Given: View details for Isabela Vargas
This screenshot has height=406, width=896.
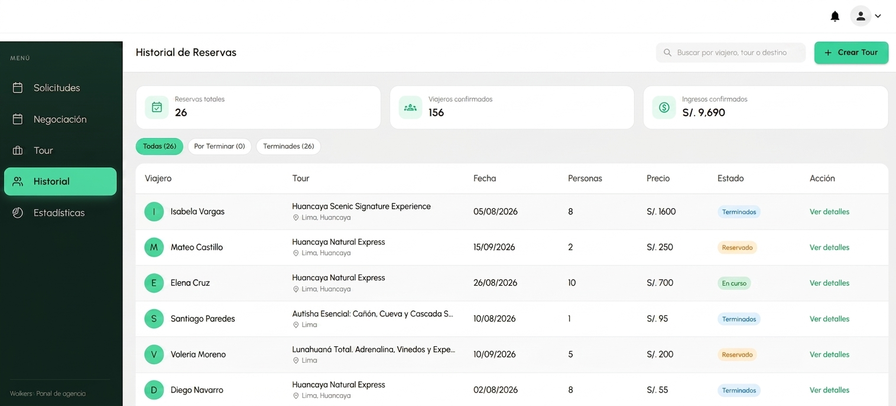Looking at the screenshot, I should pyautogui.click(x=829, y=212).
